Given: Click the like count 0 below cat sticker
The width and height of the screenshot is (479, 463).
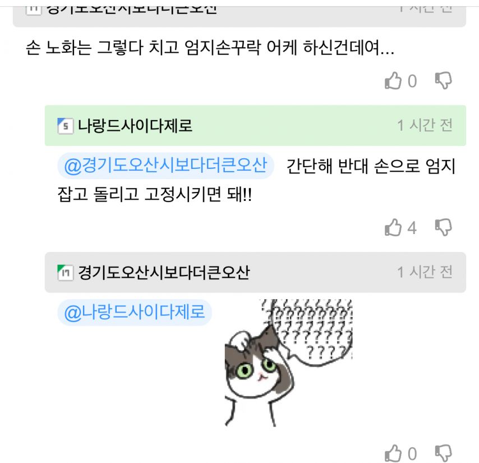Looking at the screenshot, I should point(412,454).
